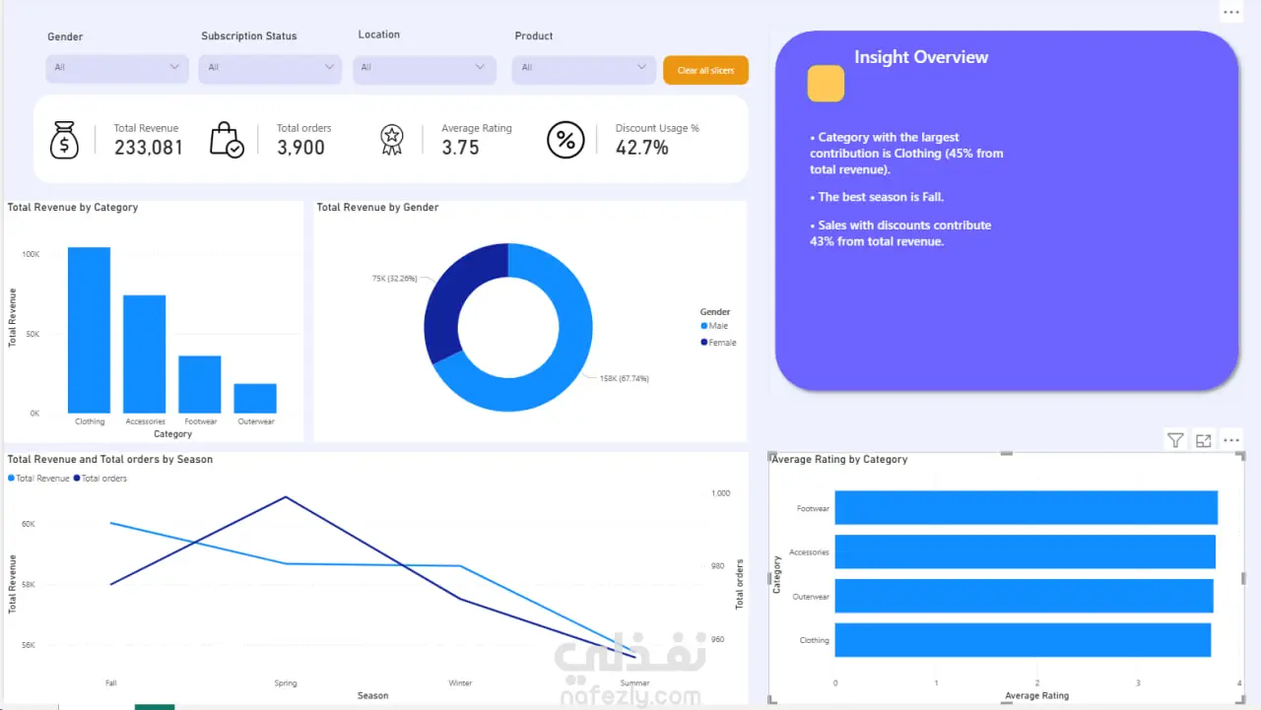Open the top-right more options ellipsis
1261x710 pixels.
(1231, 13)
